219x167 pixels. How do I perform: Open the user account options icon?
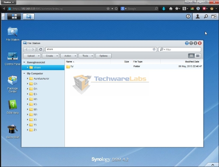pyautogui.click(x=198, y=16)
